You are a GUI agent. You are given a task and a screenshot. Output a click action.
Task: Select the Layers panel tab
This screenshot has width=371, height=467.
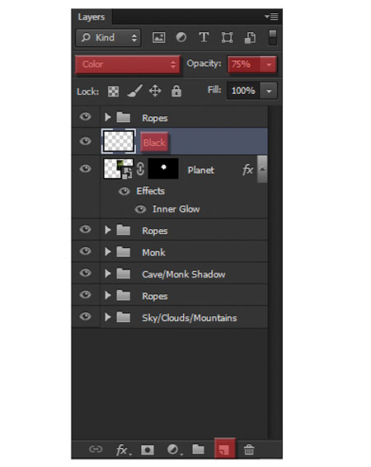click(x=92, y=17)
